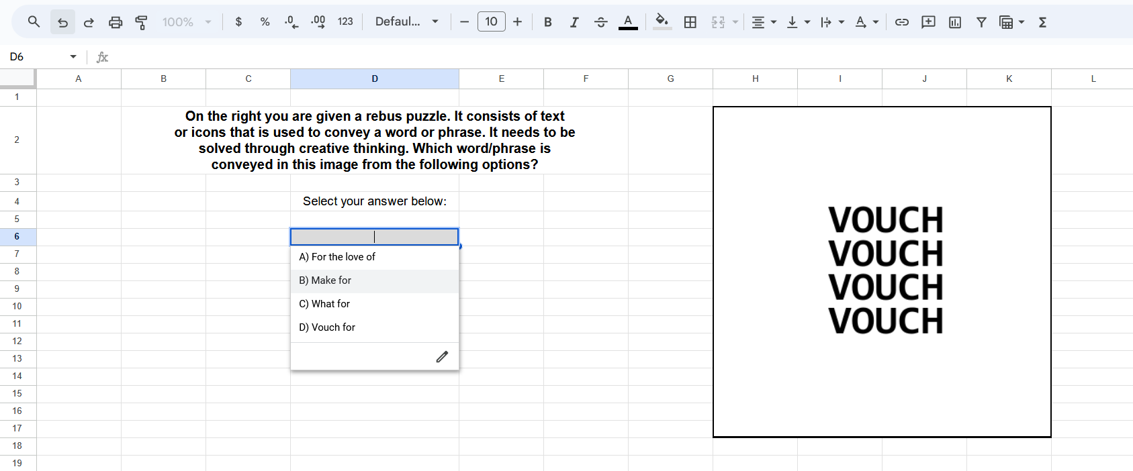Increase font size with plus button

point(517,22)
